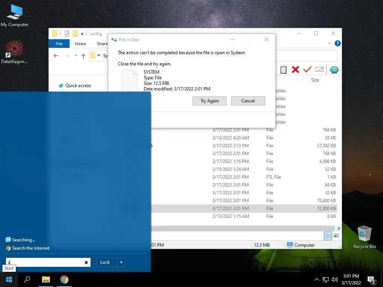The height and width of the screenshot is (287, 383).
Task: Select the 70,400 KB file row
Action: pos(243,201)
